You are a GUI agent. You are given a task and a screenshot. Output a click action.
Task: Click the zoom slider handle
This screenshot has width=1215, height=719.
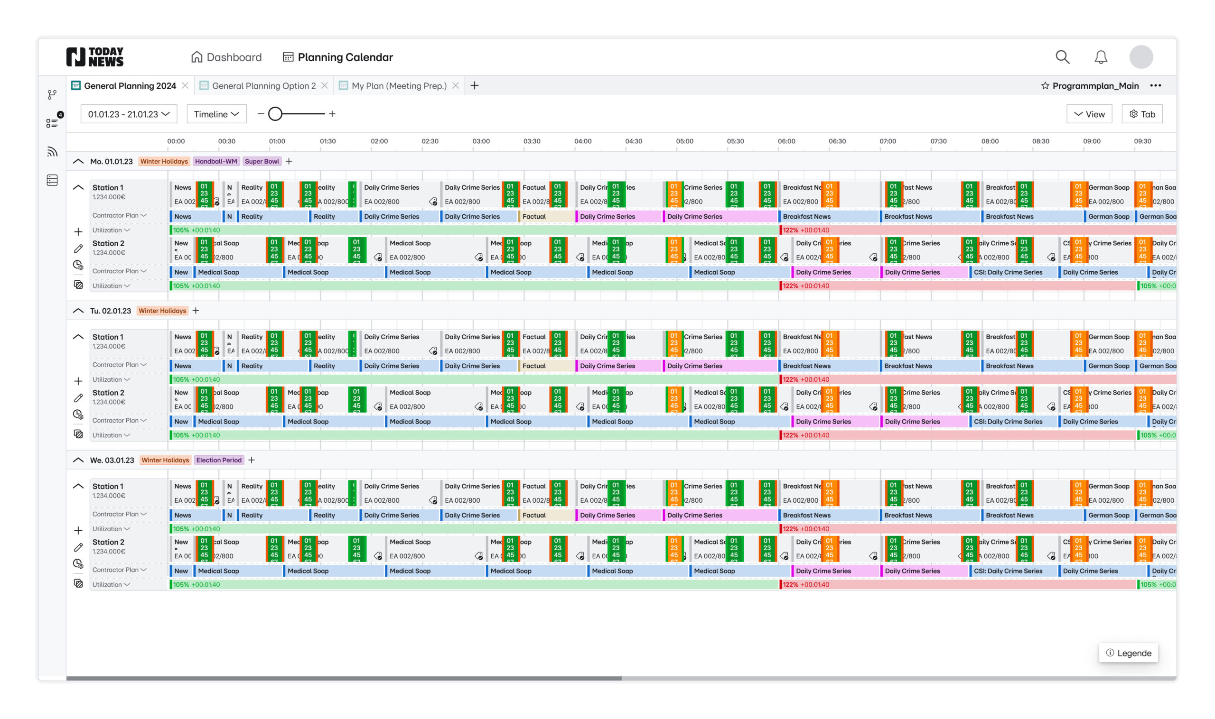(x=275, y=114)
